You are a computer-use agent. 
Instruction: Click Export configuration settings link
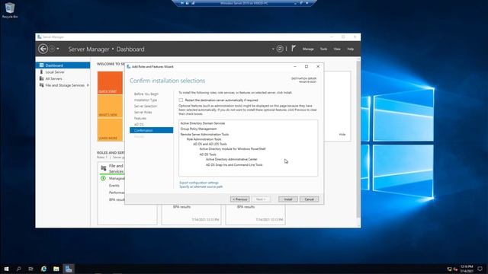pos(199,183)
